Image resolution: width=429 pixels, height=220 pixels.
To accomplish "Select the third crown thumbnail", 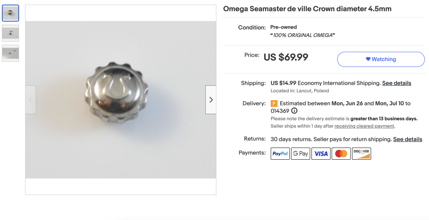I will 10,53.
